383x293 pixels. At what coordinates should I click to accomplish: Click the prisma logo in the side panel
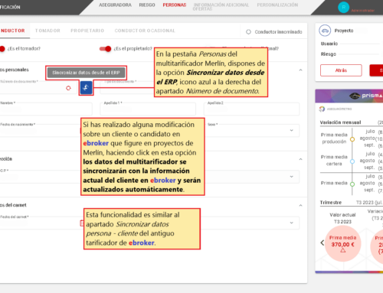(x=365, y=96)
